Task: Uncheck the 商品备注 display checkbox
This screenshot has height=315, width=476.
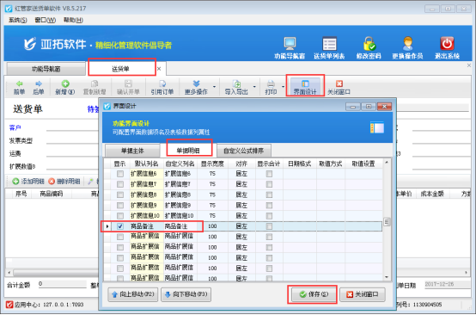Action: tap(120, 226)
